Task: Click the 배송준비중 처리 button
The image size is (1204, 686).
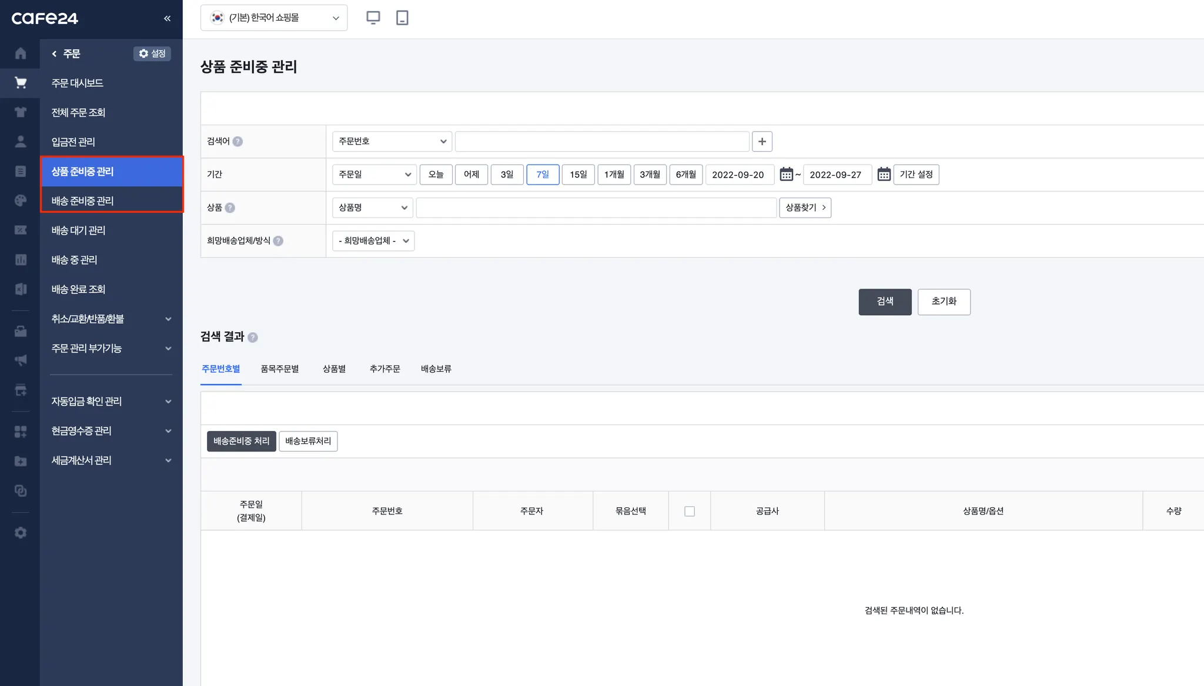Action: (x=241, y=441)
